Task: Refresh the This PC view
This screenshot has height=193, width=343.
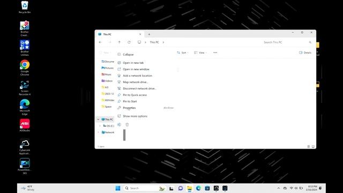Action: (129, 42)
